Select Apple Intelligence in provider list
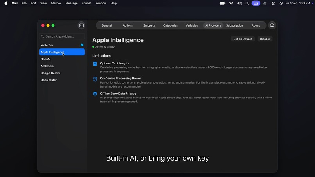The height and width of the screenshot is (177, 315). 62,52
